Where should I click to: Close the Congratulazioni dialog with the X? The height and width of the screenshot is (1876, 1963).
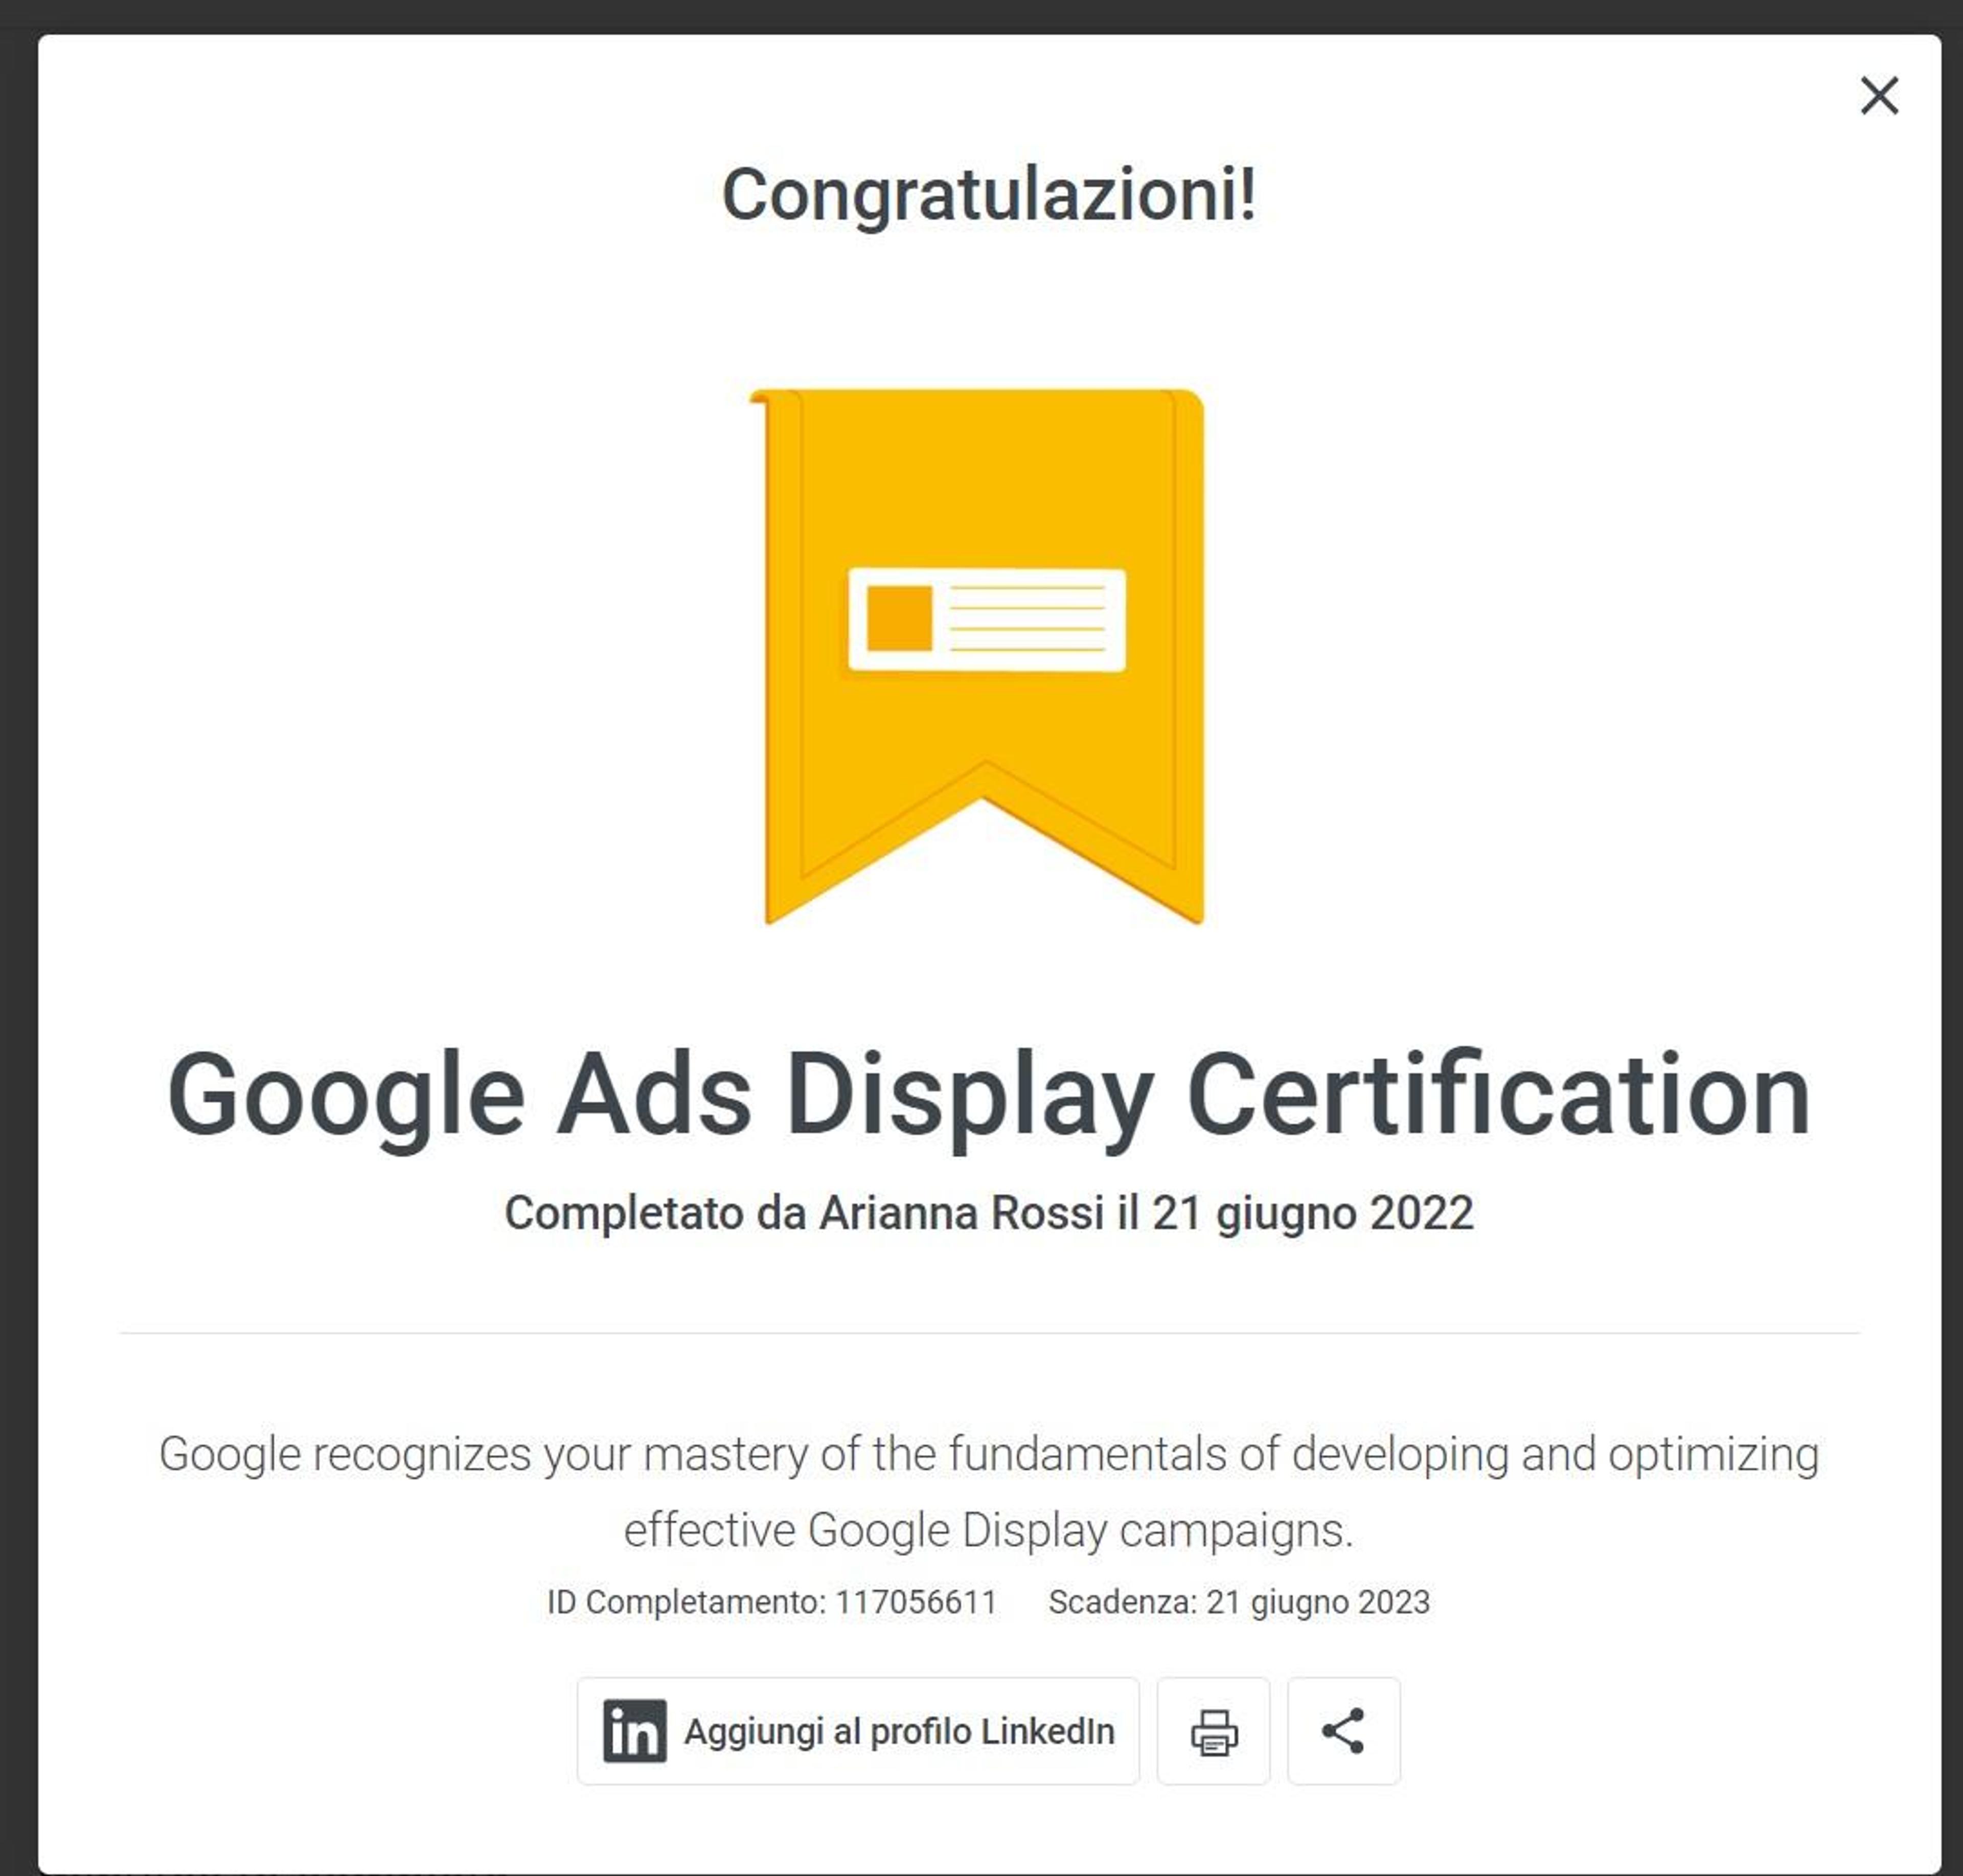click(1879, 96)
